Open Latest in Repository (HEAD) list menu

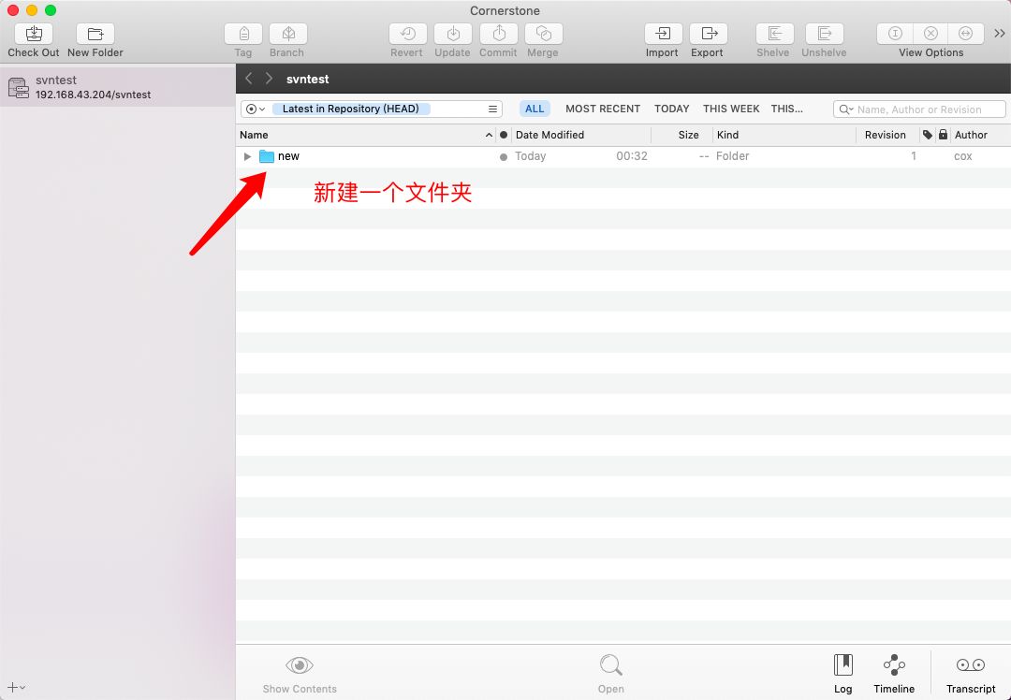[492, 109]
